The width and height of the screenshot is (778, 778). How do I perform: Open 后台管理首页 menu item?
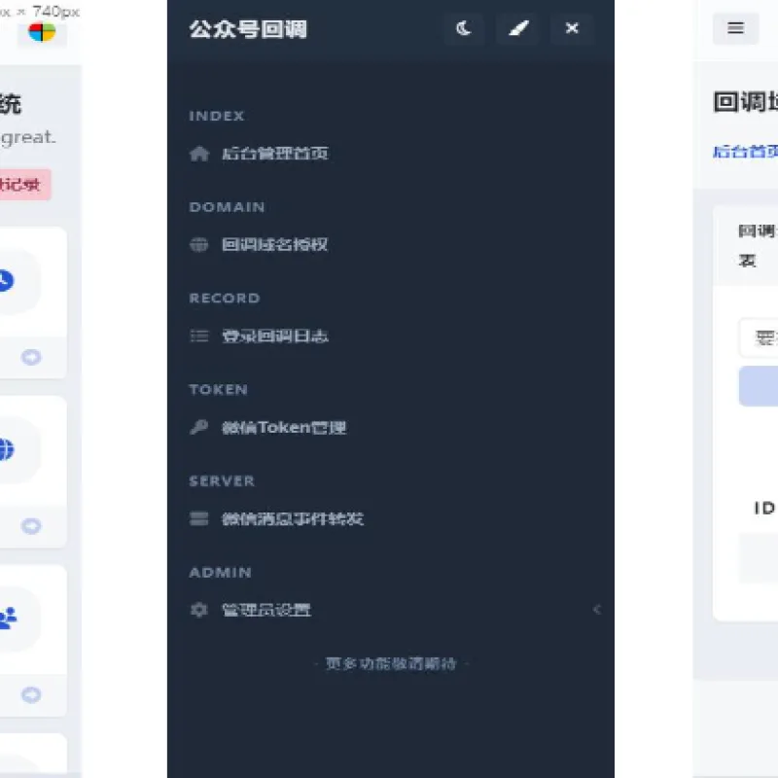click(x=274, y=154)
